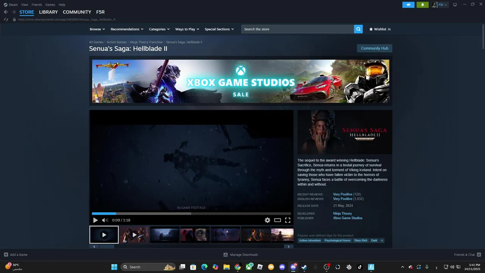
Task: Switch to the F5R profile tab
Action: coord(100,12)
